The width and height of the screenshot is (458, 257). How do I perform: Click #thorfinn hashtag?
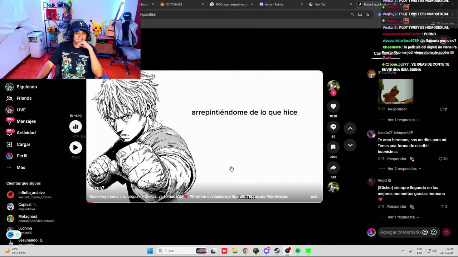point(198,197)
